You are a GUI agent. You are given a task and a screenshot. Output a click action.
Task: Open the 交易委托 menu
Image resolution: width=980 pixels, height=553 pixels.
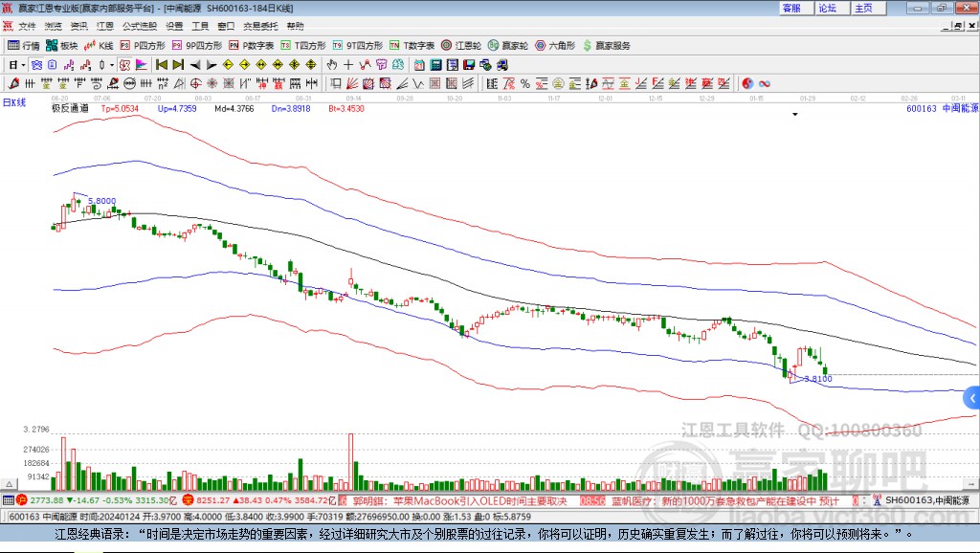[260, 26]
